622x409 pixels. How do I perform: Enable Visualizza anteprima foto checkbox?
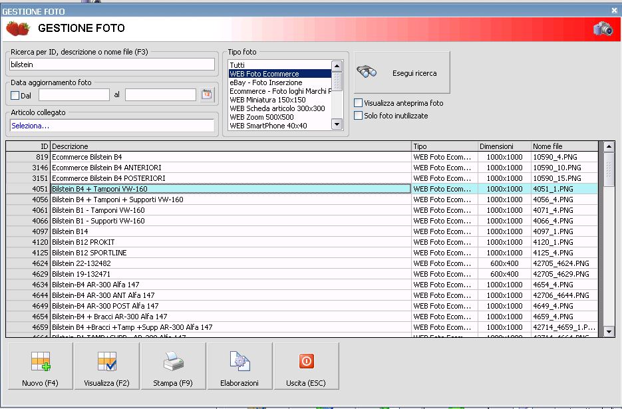[358, 102]
